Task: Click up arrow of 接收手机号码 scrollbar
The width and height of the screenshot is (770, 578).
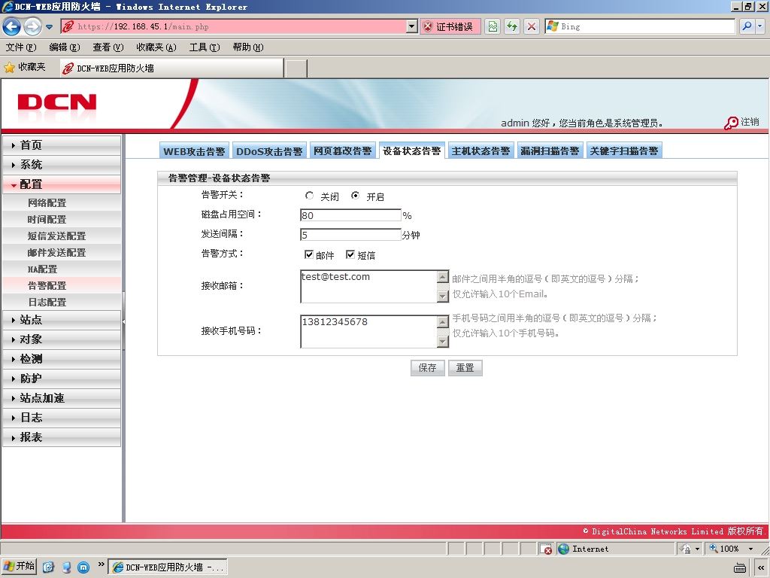Action: click(443, 322)
